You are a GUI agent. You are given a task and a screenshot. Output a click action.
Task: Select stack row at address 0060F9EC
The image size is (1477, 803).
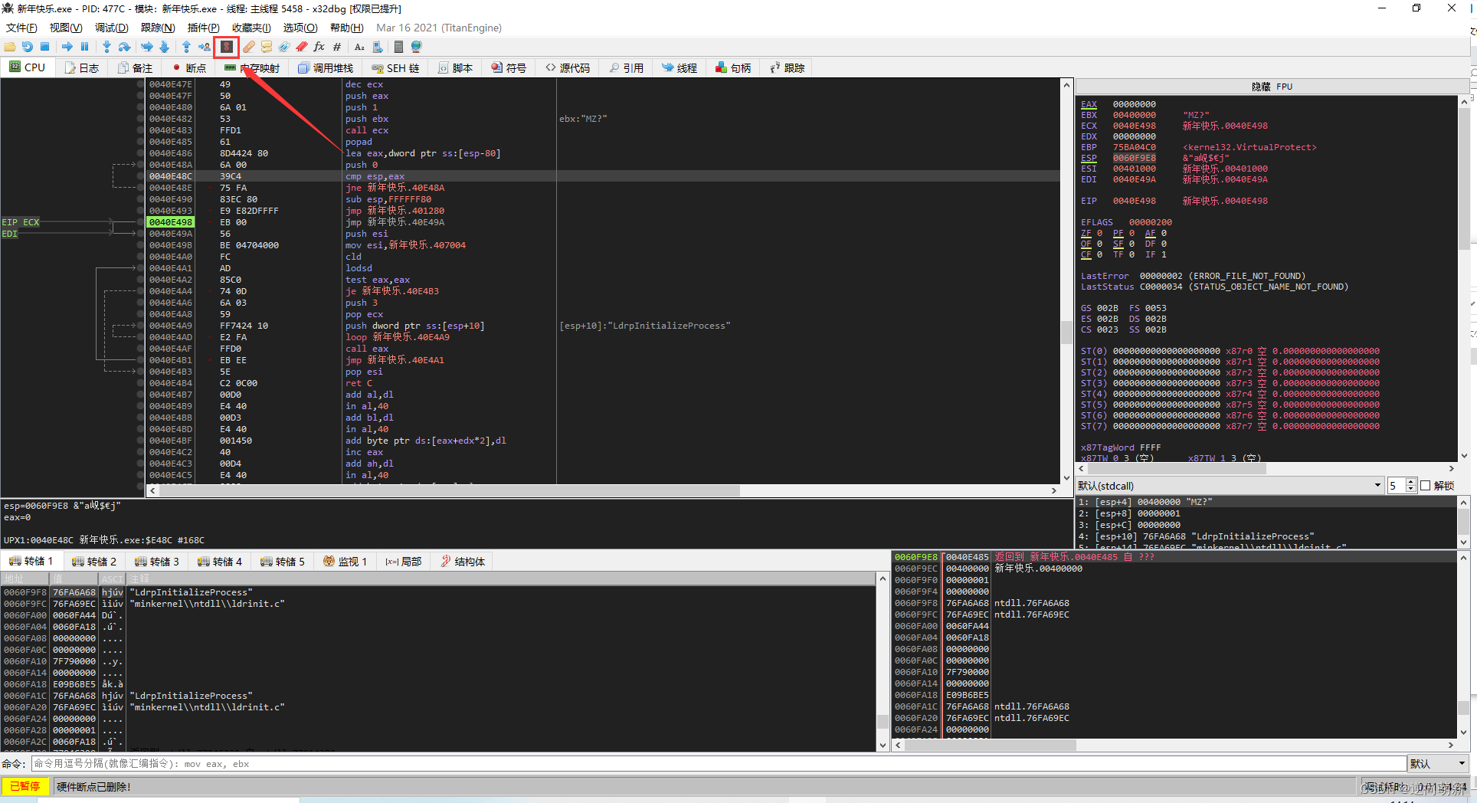[1174, 569]
